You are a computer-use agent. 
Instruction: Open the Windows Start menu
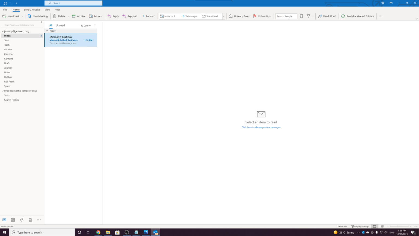click(x=5, y=232)
